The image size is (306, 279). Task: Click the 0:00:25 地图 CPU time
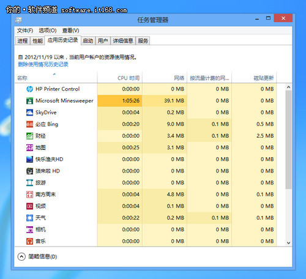pyautogui.click(x=131, y=147)
